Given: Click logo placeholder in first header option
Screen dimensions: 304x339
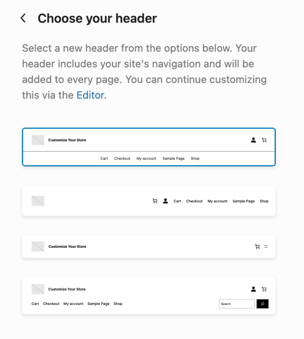Looking at the screenshot, I should click(38, 140).
